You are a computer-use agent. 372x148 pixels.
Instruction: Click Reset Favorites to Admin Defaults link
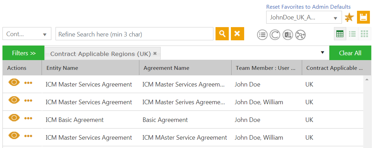(x=308, y=7)
